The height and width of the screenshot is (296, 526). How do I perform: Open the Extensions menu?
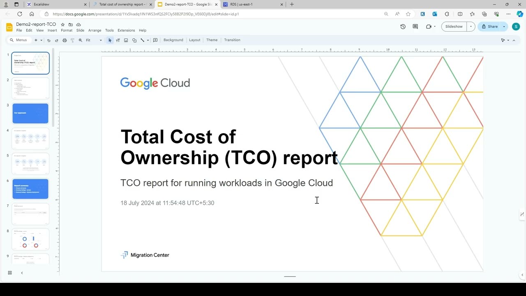[126, 30]
